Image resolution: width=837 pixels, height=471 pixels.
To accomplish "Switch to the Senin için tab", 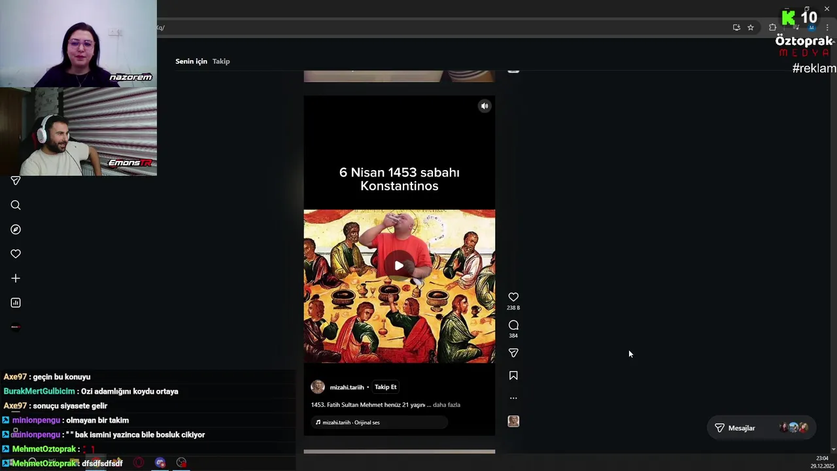I will [191, 61].
